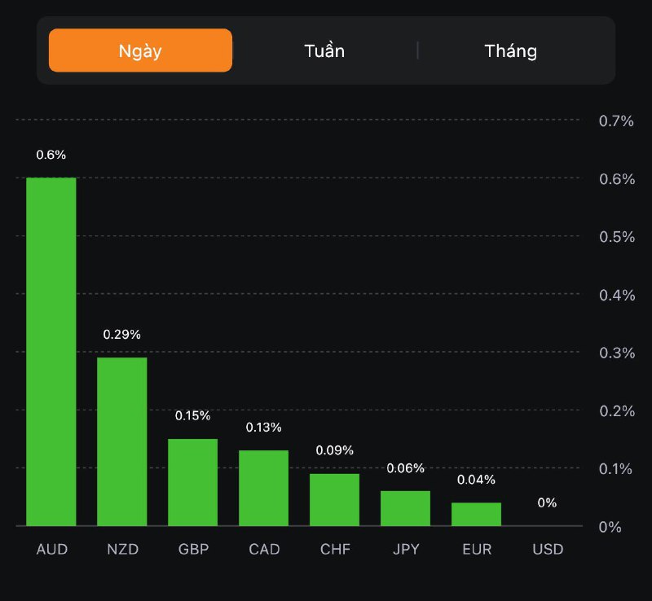652x601 pixels.
Task: Click the NZD currency label
Action: 122,549
